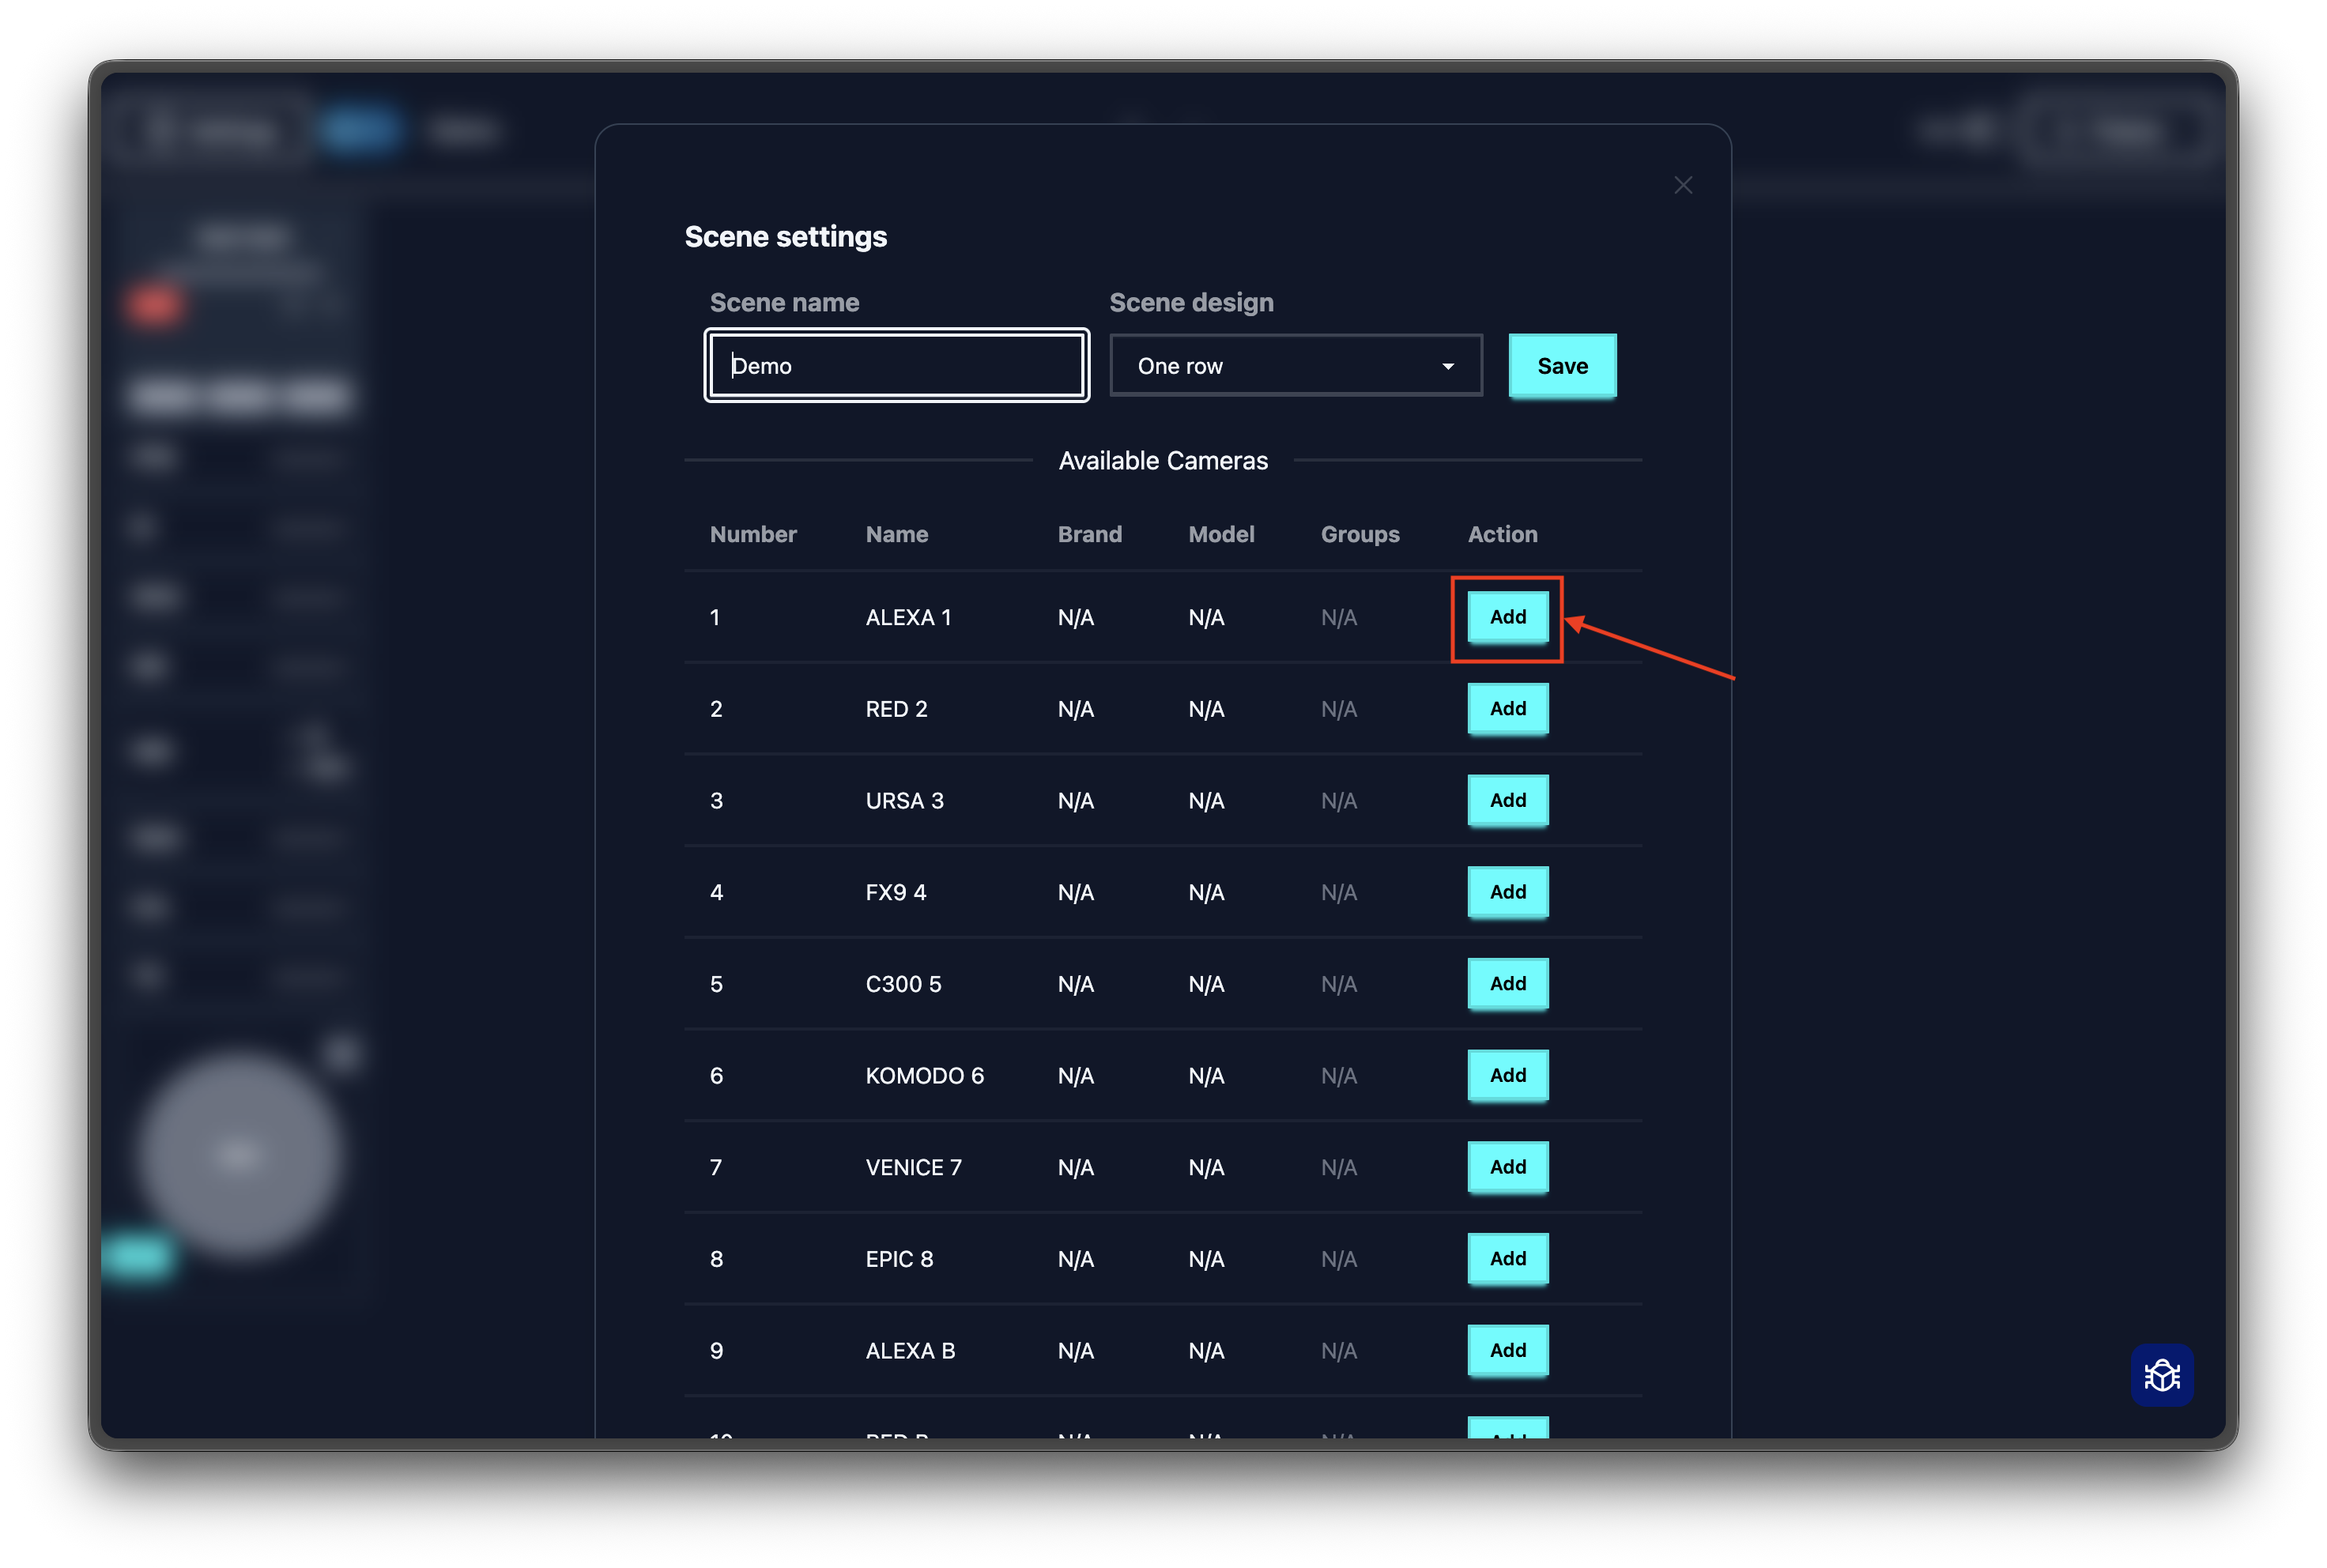The image size is (2327, 1568).
Task: Add the C300 5 camera
Action: click(1507, 984)
